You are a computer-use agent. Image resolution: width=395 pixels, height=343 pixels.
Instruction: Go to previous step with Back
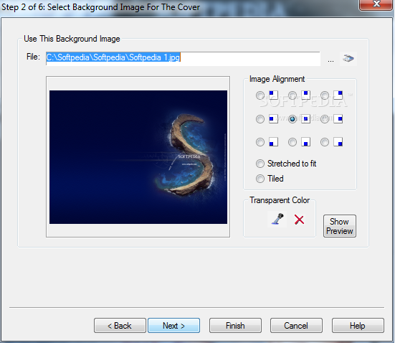click(x=120, y=326)
